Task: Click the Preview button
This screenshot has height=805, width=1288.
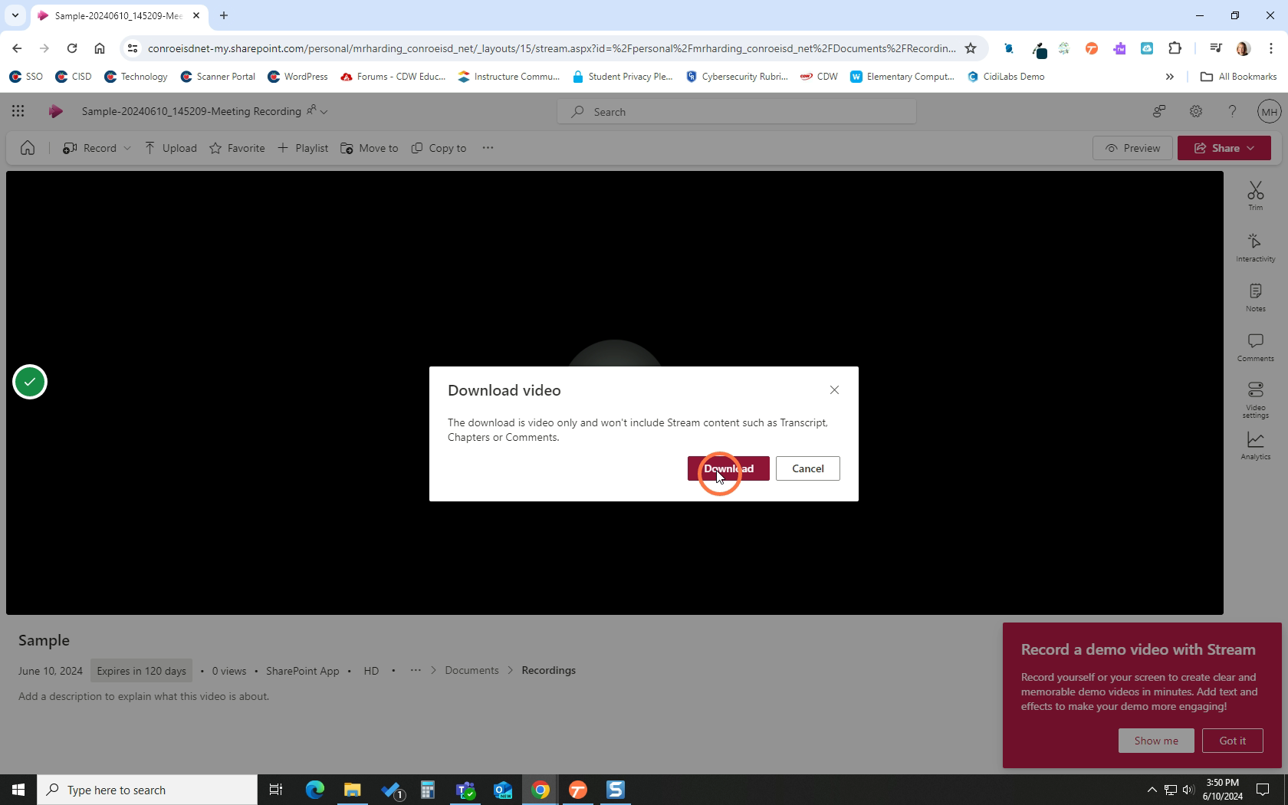Action: (1132, 148)
